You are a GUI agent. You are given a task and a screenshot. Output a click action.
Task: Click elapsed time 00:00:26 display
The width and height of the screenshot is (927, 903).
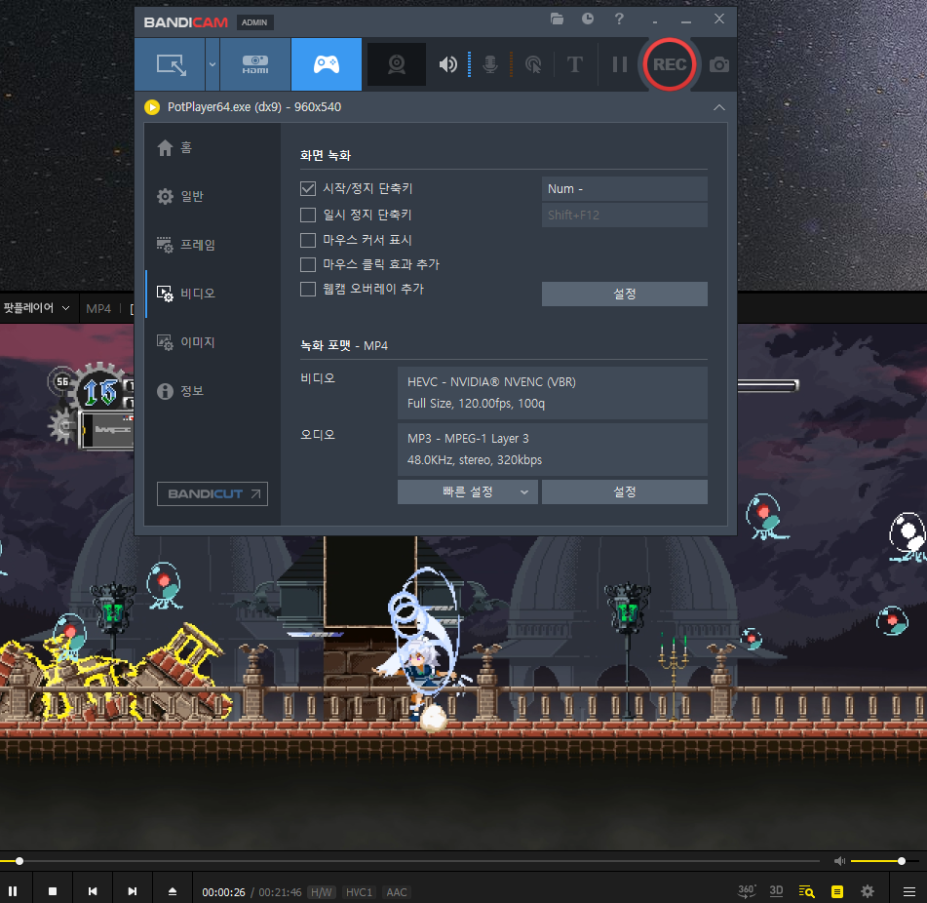pyautogui.click(x=223, y=892)
